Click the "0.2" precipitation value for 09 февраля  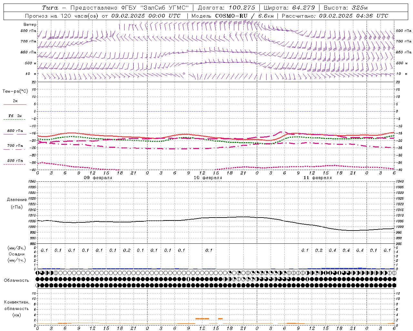pos(127,250)
